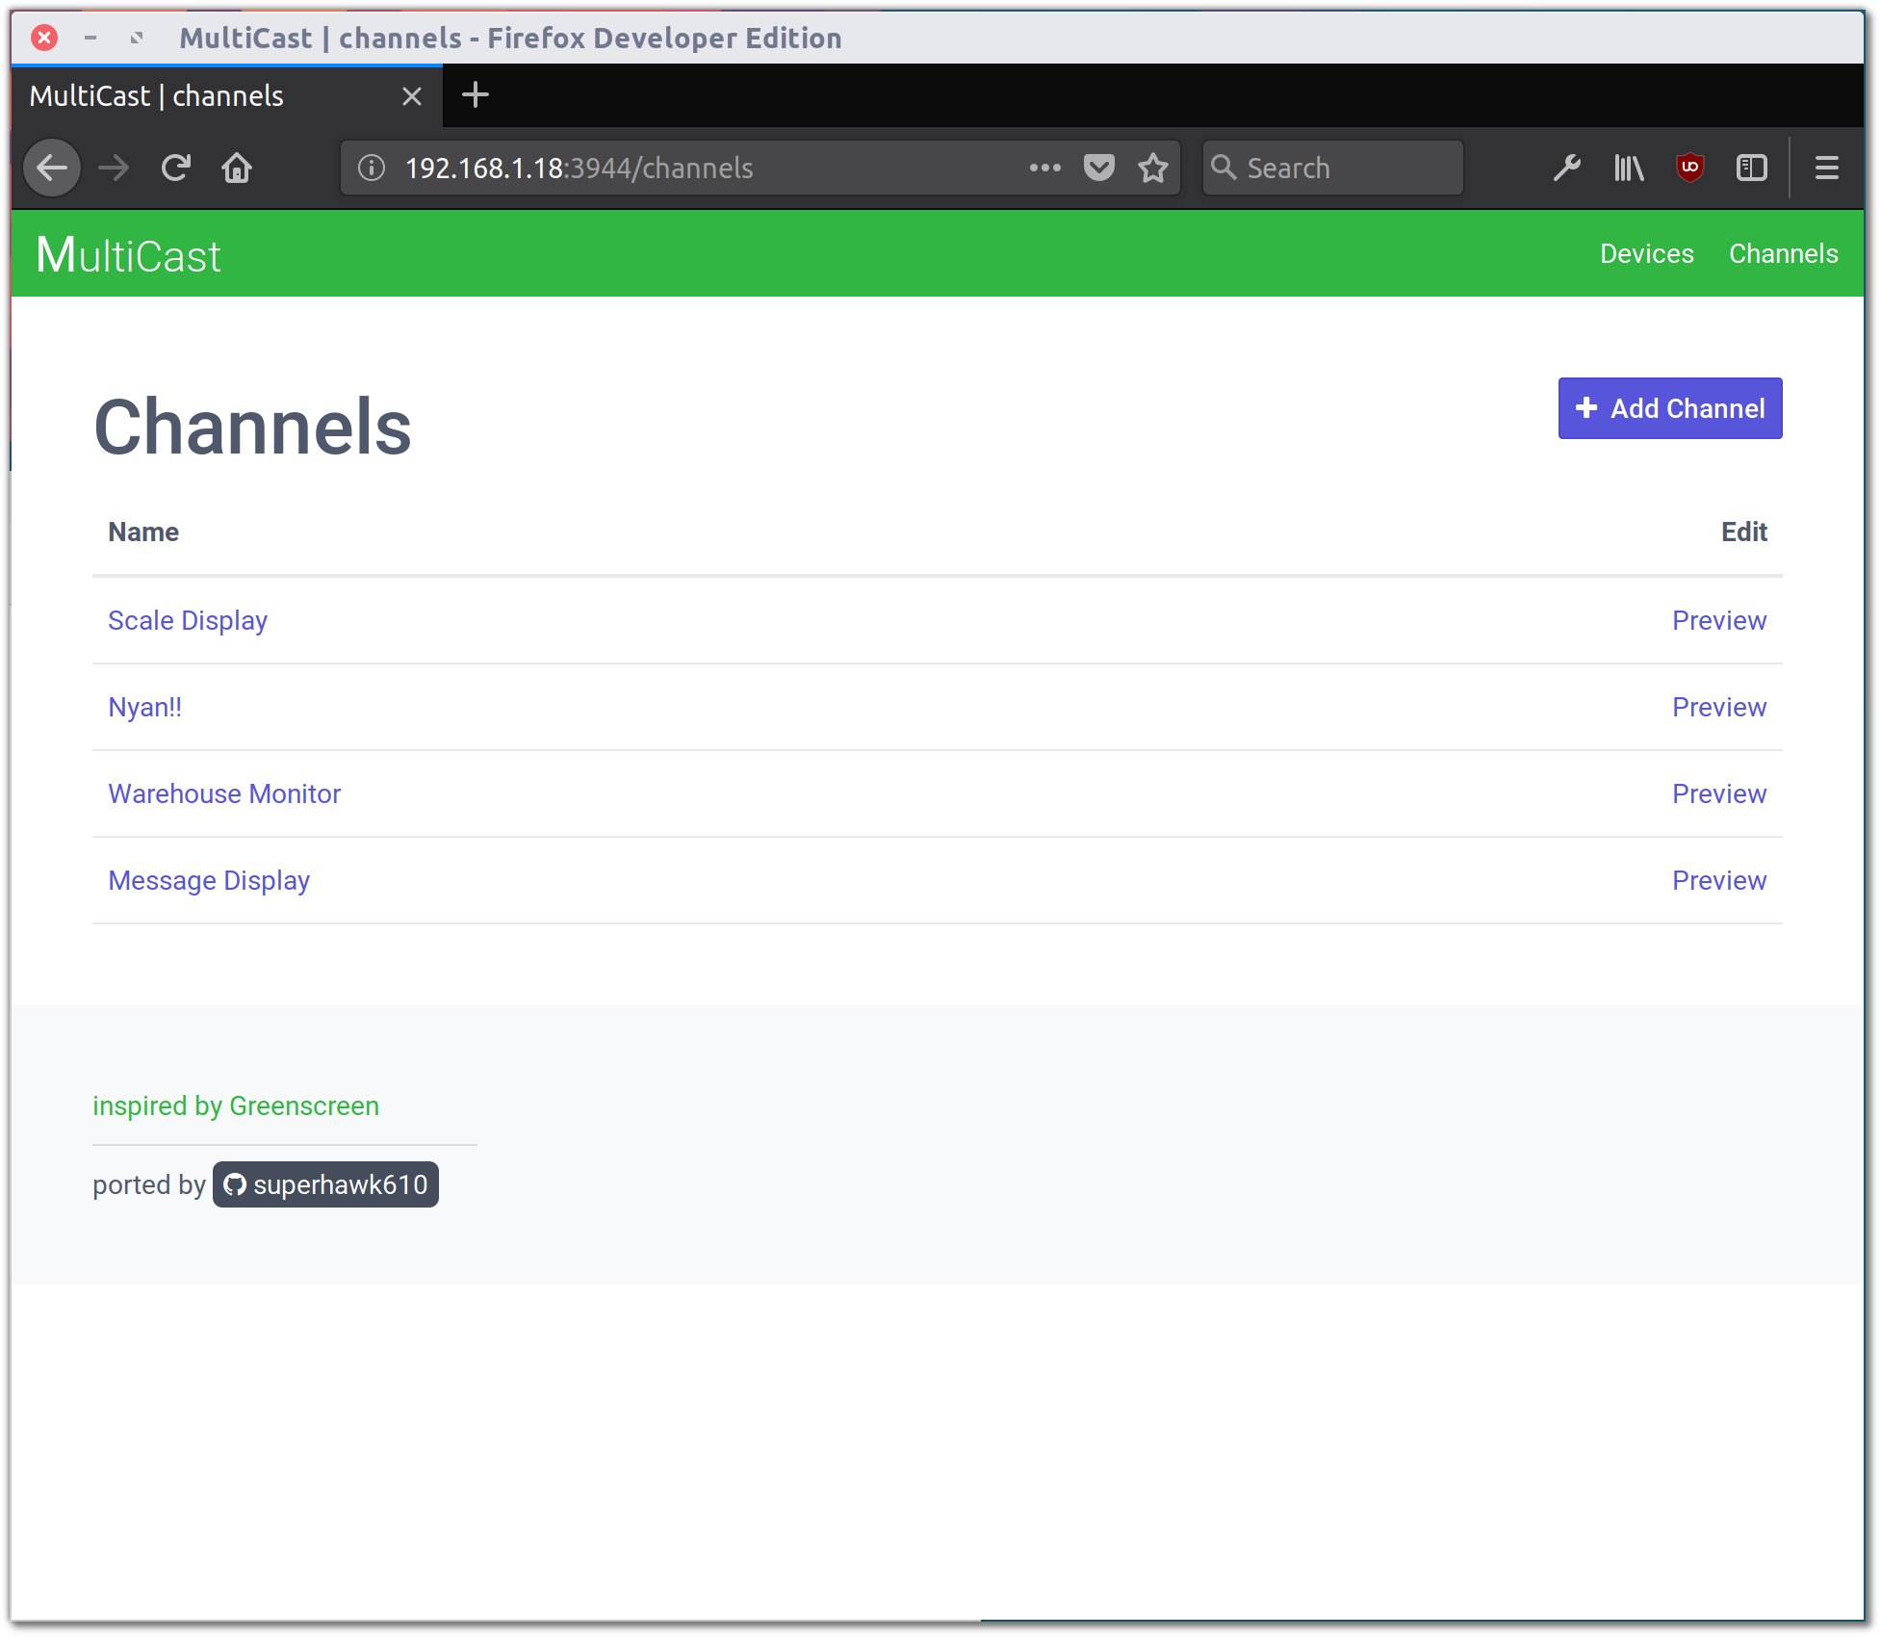
Task: Reload the page with refresh icon
Action: (175, 168)
